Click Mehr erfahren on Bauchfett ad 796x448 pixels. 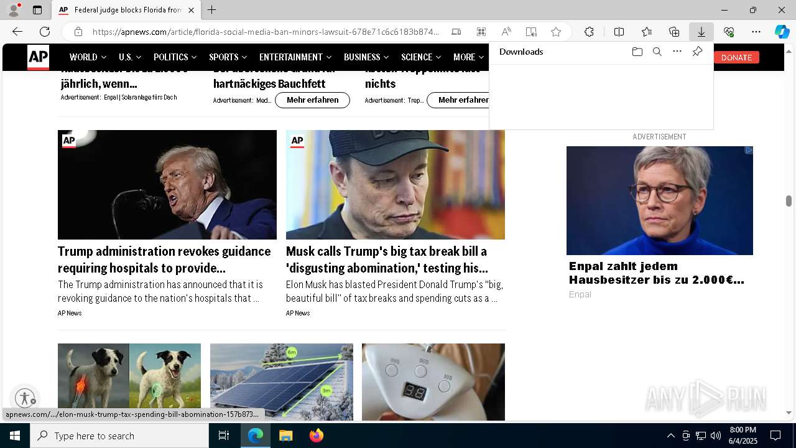pos(312,100)
